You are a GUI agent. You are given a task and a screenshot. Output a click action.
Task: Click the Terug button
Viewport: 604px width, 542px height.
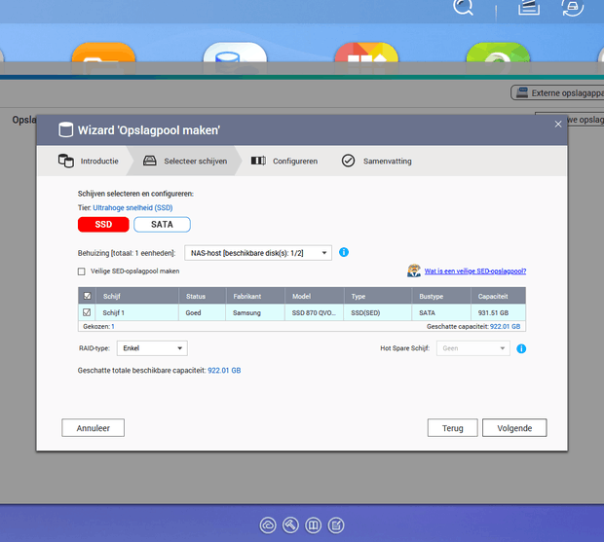click(x=453, y=428)
